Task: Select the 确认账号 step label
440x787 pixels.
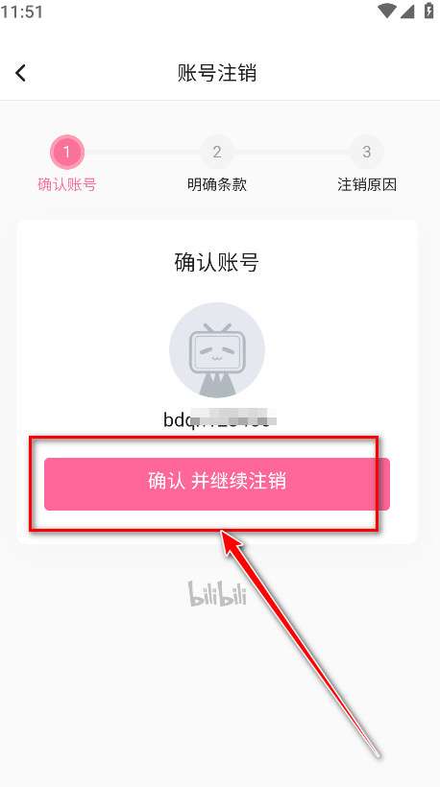Action: (x=67, y=184)
